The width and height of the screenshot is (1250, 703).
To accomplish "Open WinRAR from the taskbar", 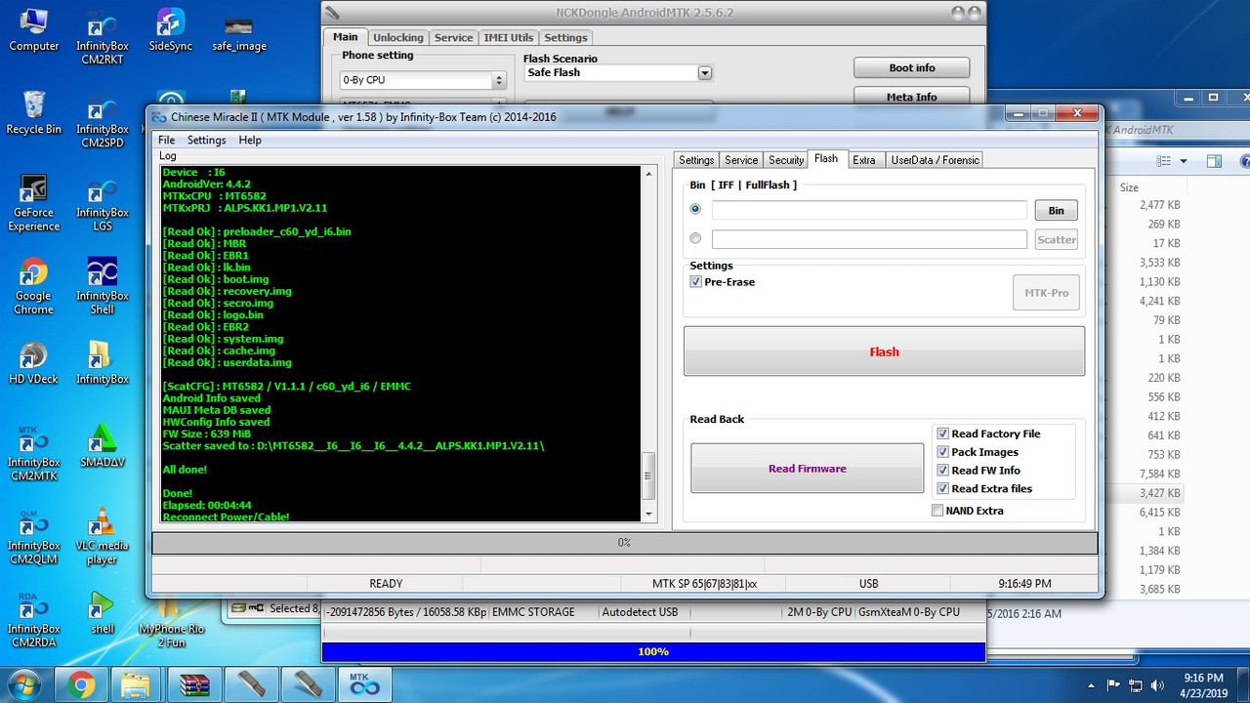I will 193,684.
